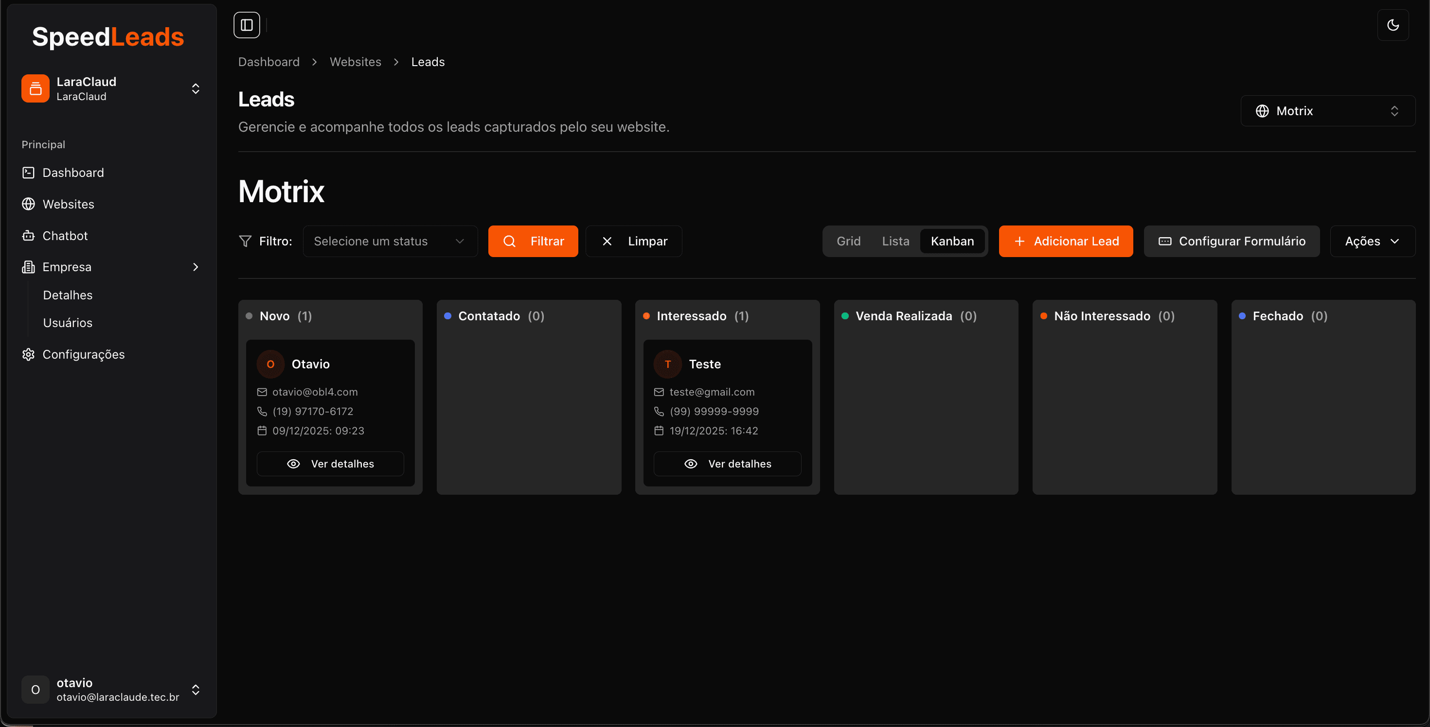Open the Ações dropdown menu

(1372, 241)
